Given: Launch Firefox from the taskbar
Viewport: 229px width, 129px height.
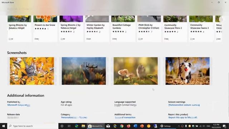Looking at the screenshot, I should (x=128, y=126).
